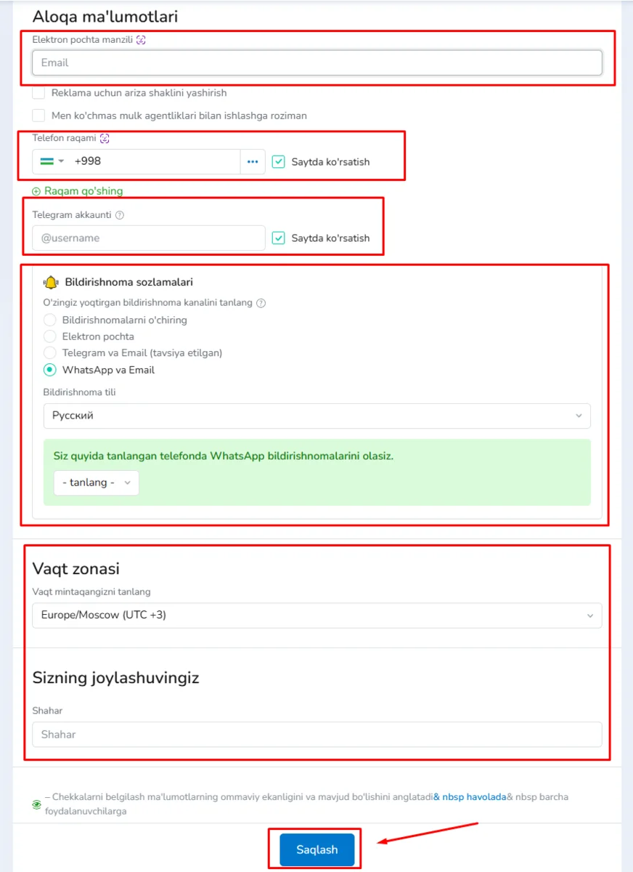Screen dimensions: 633x872
Task: Tick the ko'chmas mulk agentliklari agreement checkbox
Action: pos(38,116)
